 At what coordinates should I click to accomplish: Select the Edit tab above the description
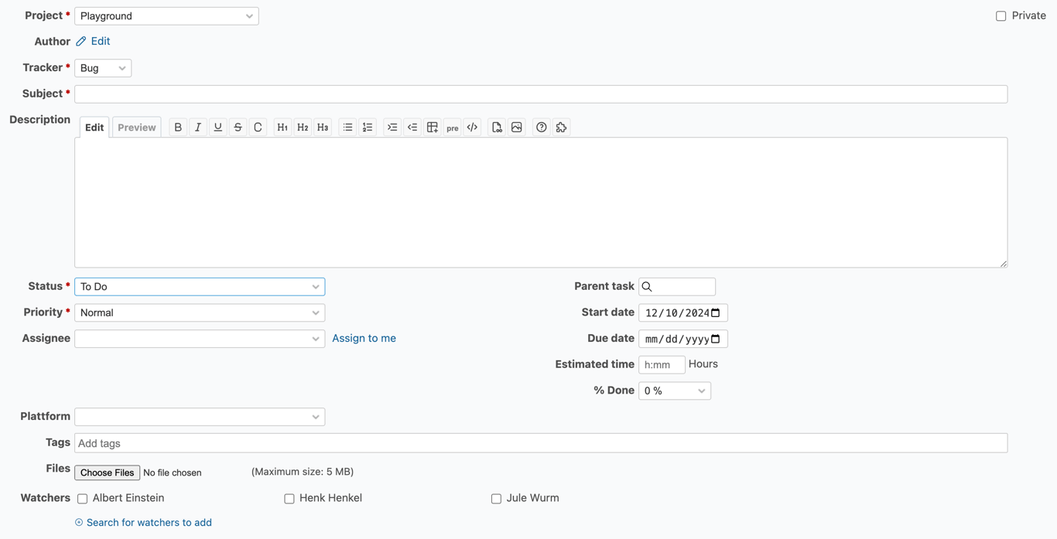point(94,126)
